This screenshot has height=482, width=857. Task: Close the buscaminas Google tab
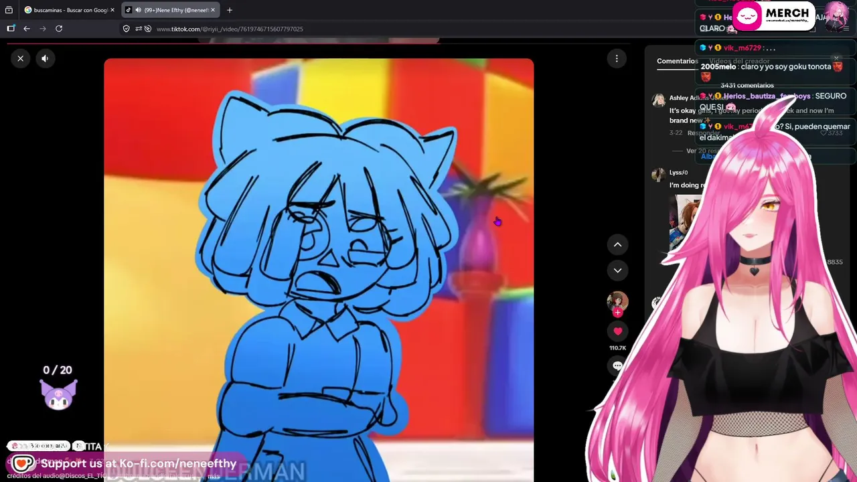112,10
